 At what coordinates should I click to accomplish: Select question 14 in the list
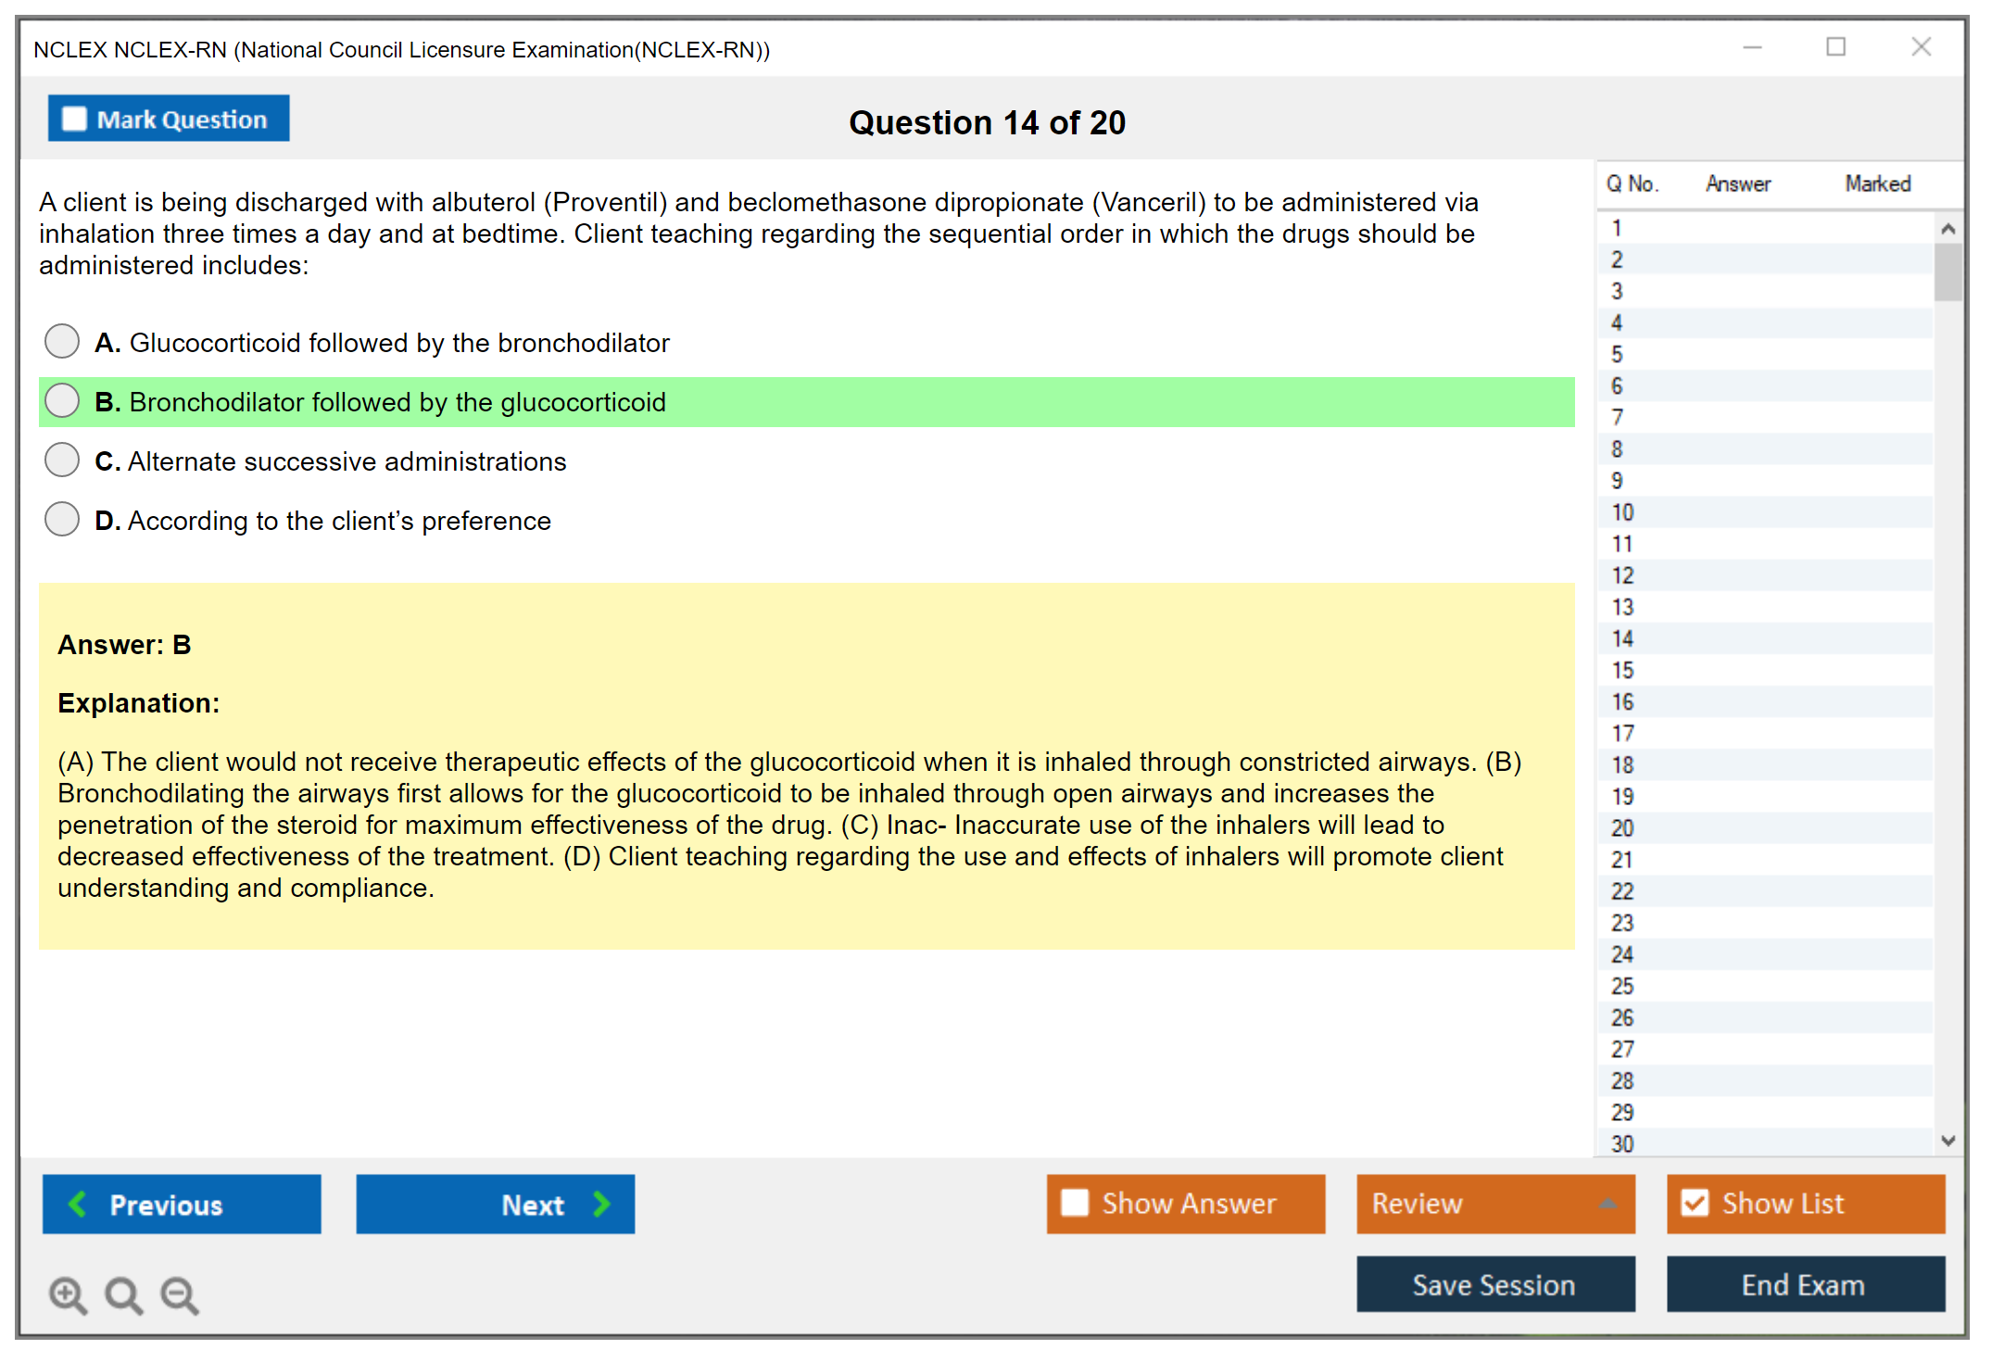(1622, 638)
